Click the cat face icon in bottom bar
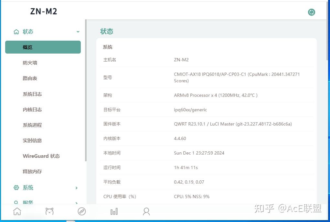Viewport: 330px width, 222px height. (x=49, y=211)
